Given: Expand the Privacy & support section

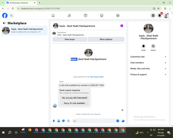Looking at the screenshot, I should click(148, 75).
